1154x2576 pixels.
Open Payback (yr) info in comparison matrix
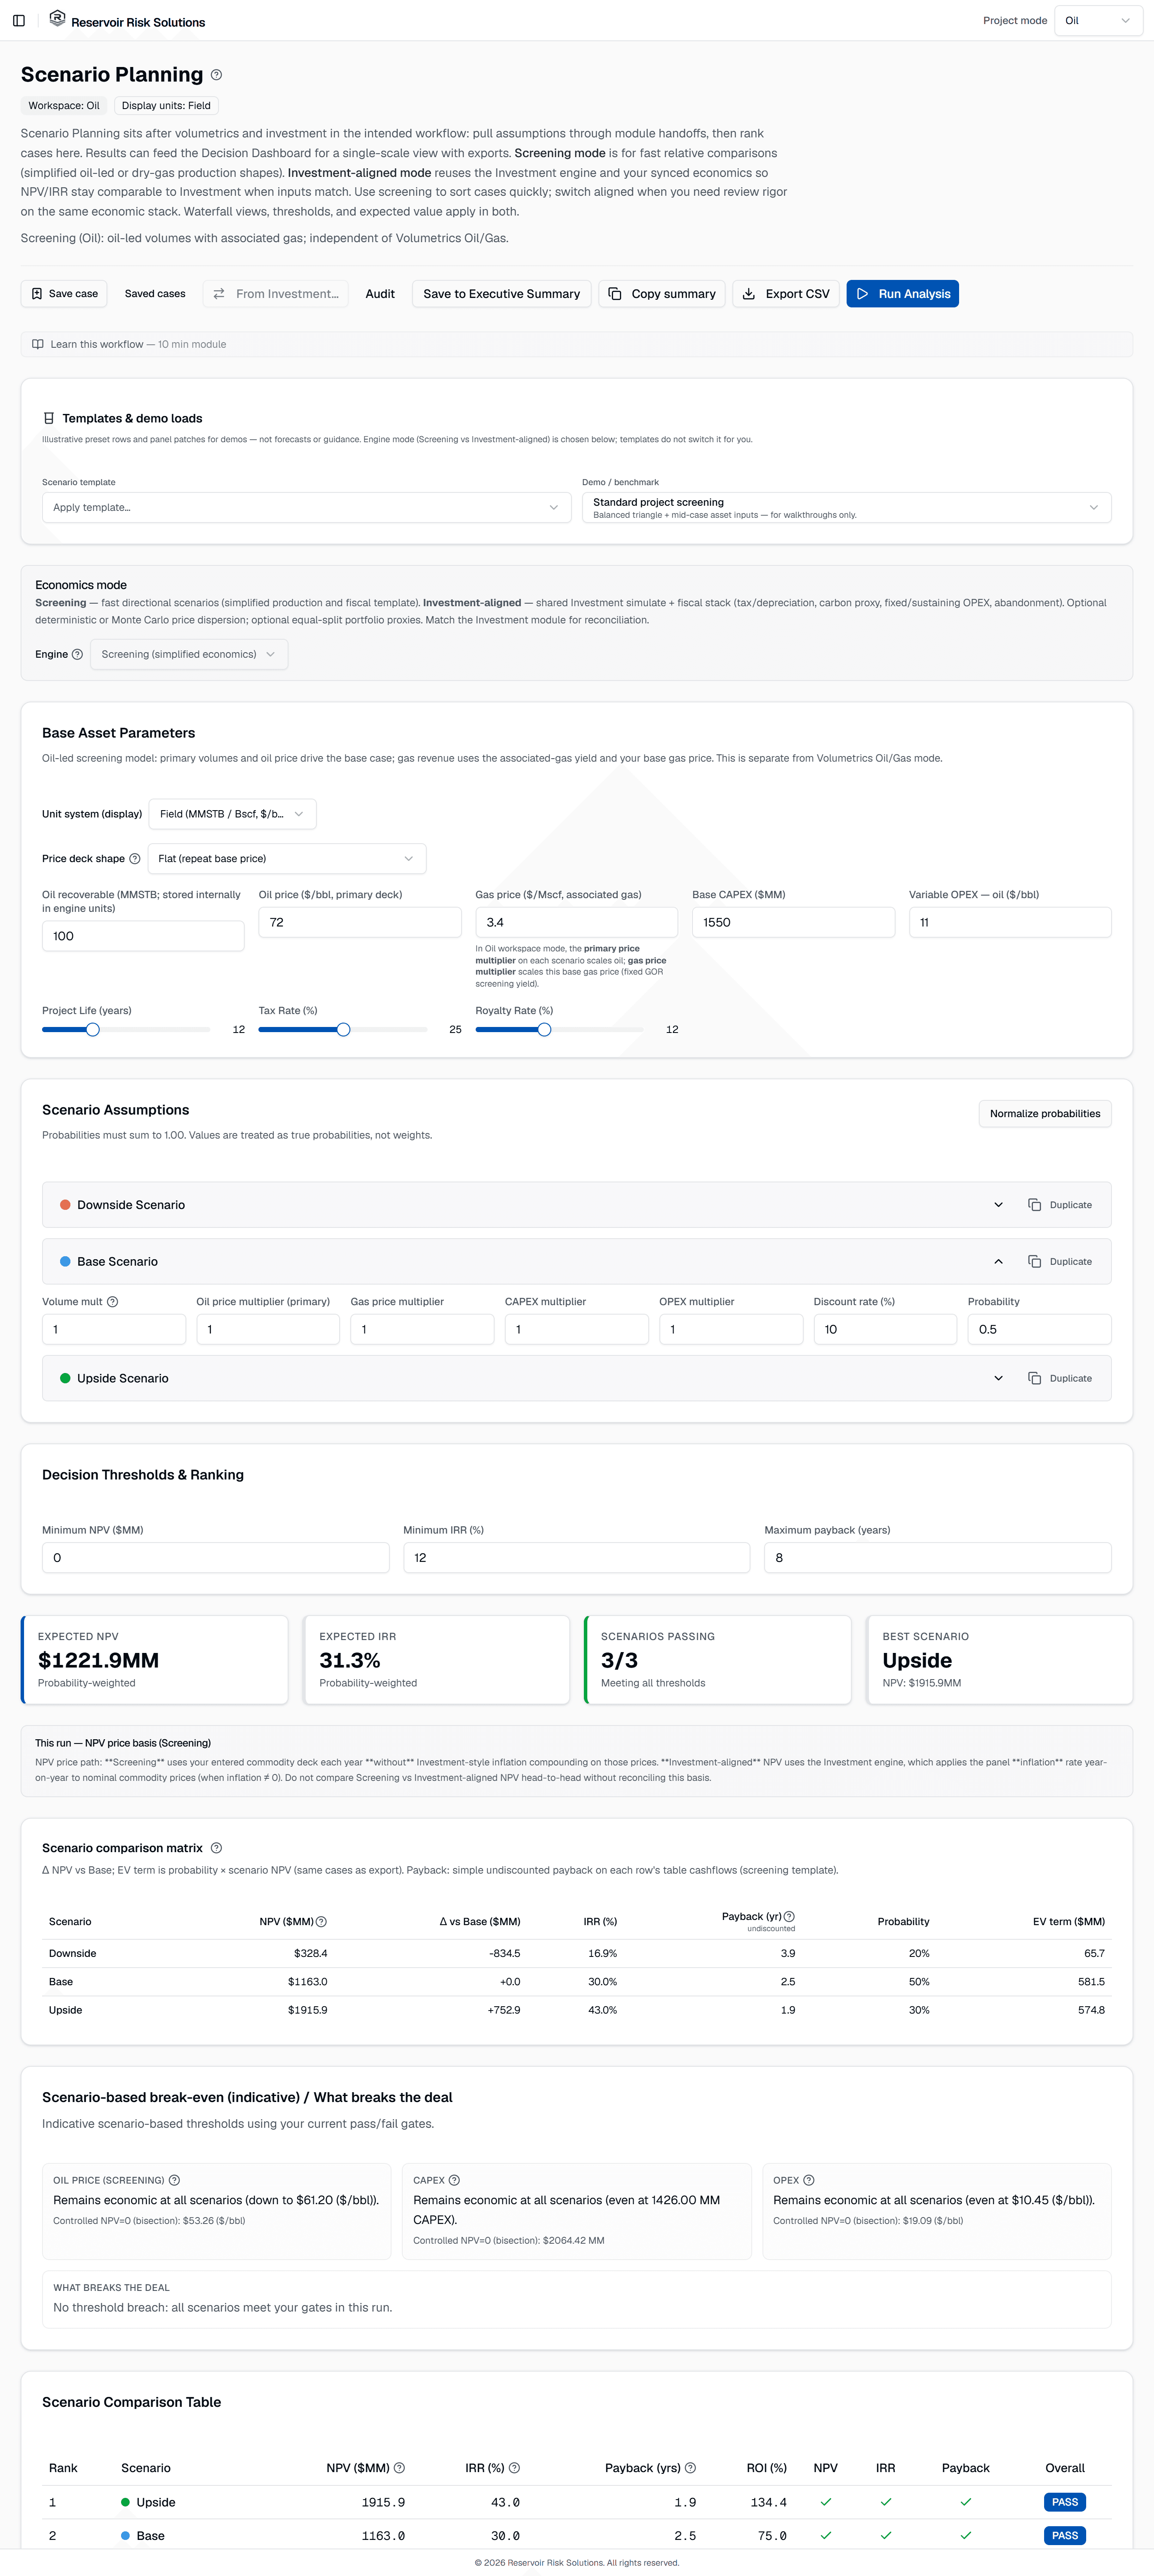(x=789, y=1916)
